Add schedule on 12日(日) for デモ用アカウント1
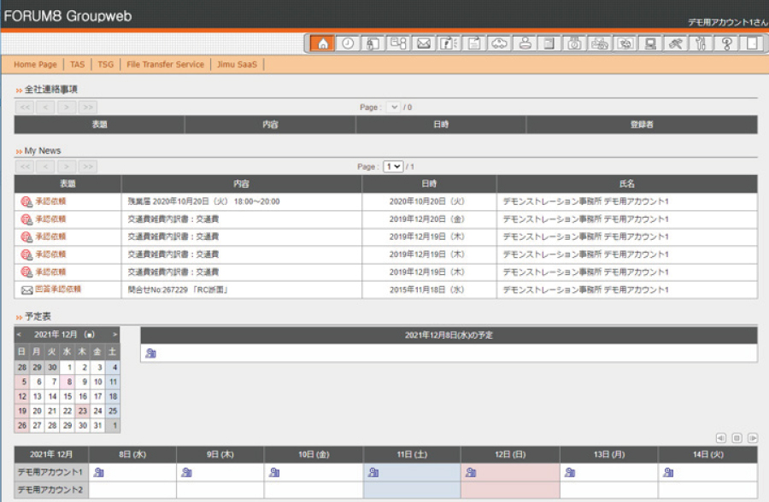This screenshot has height=502, width=769. point(471,472)
